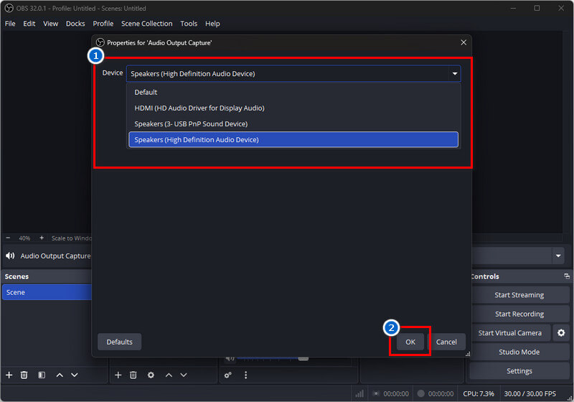Maximize the OBS main window

click(x=537, y=8)
